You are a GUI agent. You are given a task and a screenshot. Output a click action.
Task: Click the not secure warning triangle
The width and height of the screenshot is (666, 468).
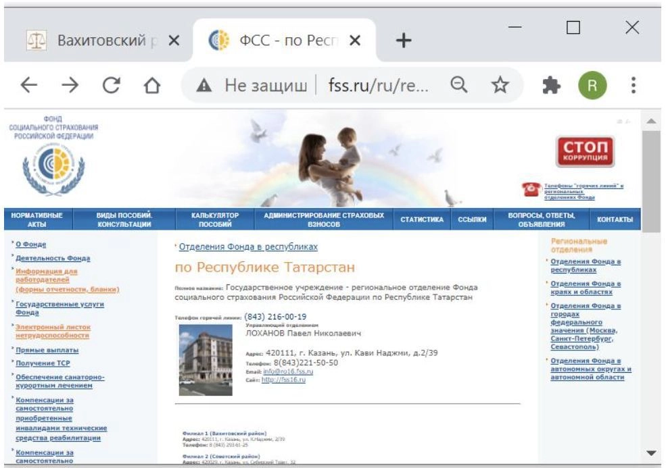(206, 86)
